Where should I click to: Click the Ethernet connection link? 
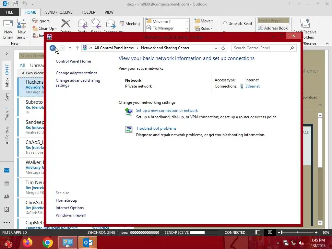252,86
